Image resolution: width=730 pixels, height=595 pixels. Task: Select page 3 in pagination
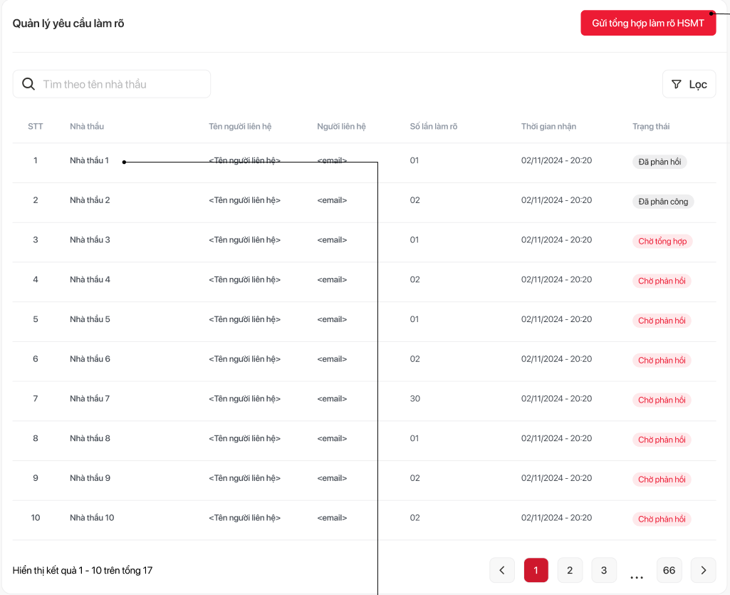point(604,570)
